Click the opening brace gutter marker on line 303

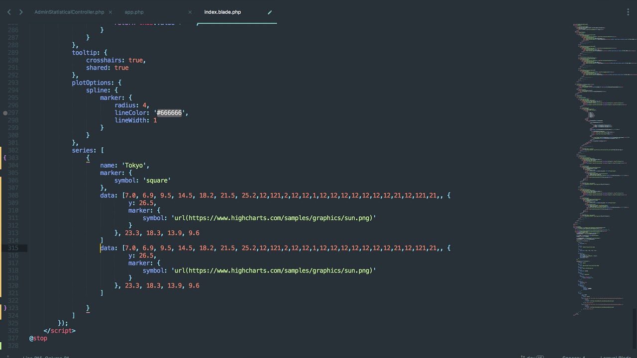(x=5, y=158)
